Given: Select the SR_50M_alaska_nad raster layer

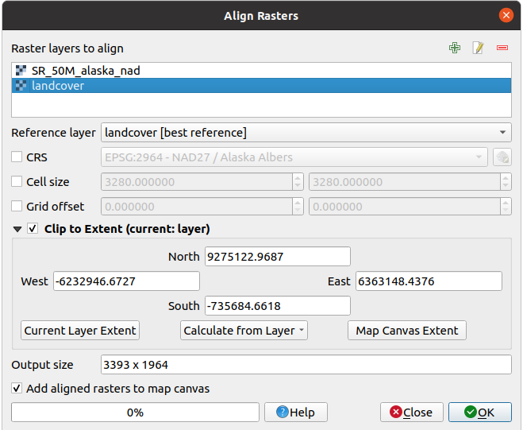Looking at the screenshot, I should click(x=86, y=71).
